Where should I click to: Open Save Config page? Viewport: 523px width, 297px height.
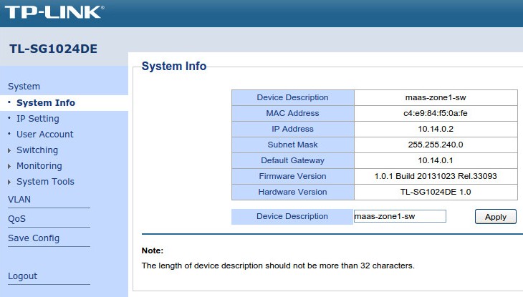tap(34, 238)
